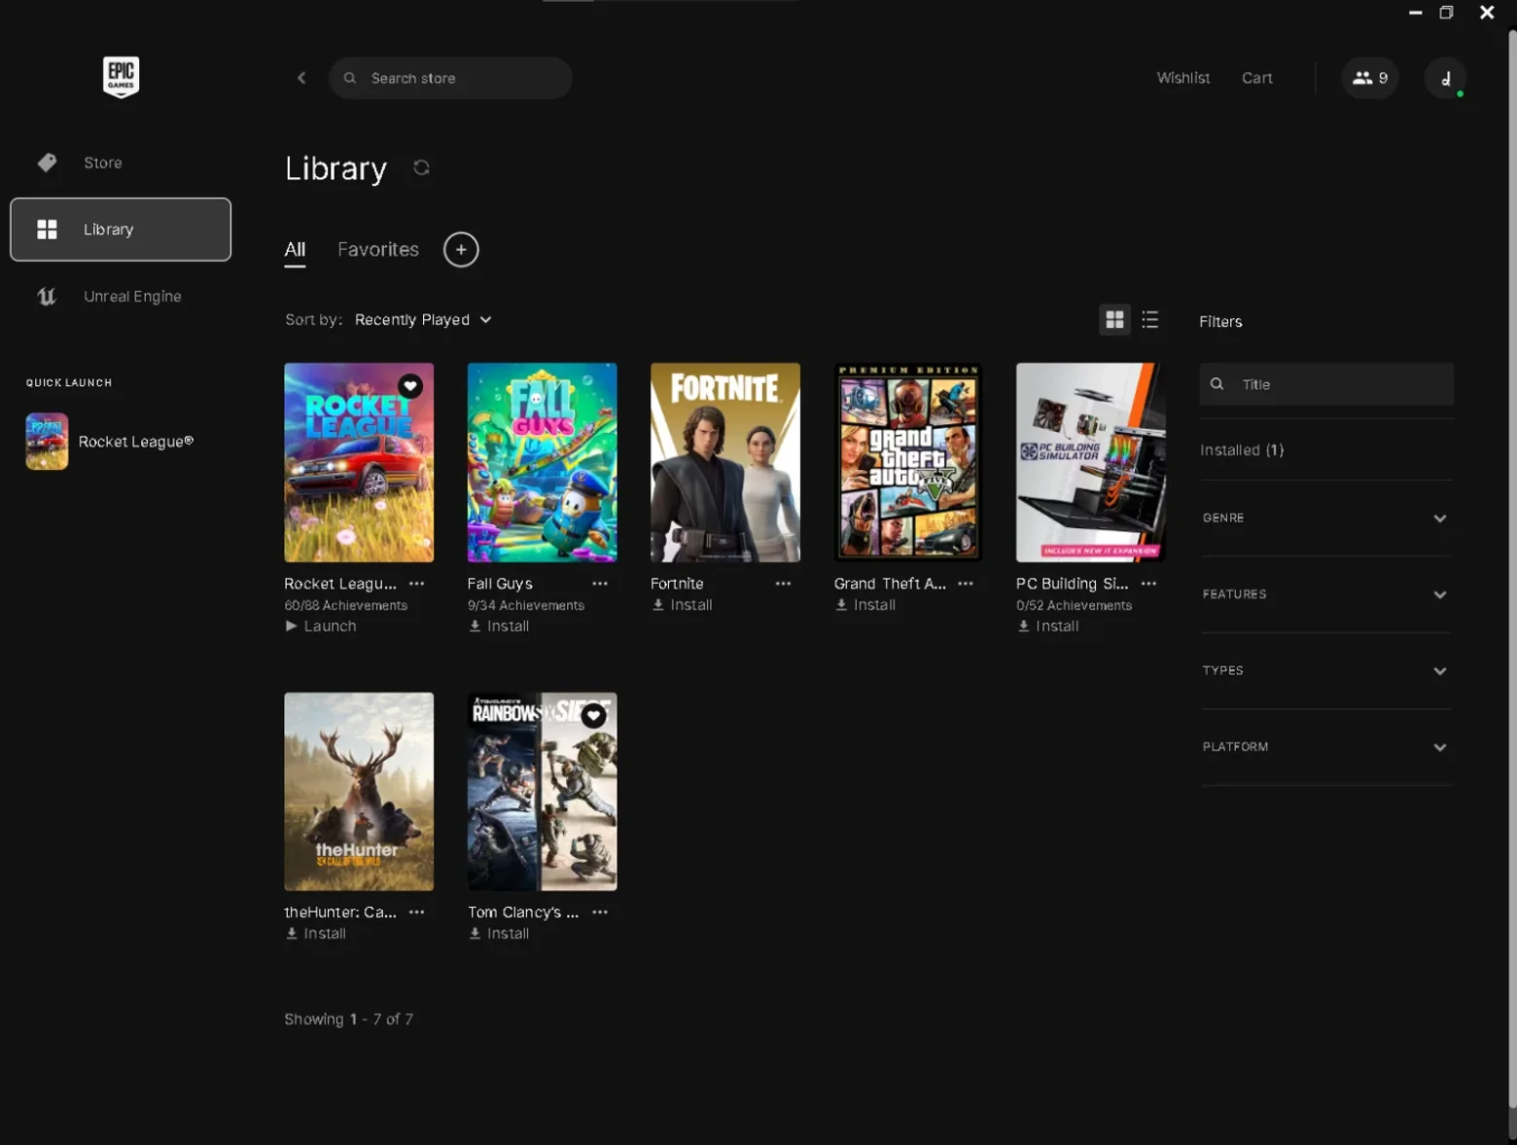Open the Unreal Engine section label
This screenshot has height=1145, width=1517.
[132, 297]
